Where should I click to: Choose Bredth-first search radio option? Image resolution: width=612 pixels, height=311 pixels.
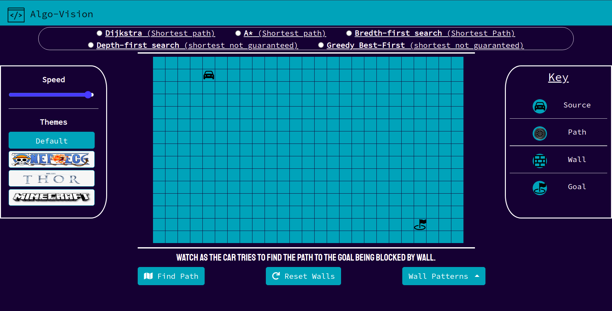tap(349, 33)
